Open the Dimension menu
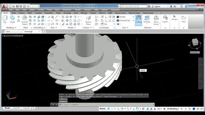The height and width of the screenshot is (115, 205). [67, 10]
